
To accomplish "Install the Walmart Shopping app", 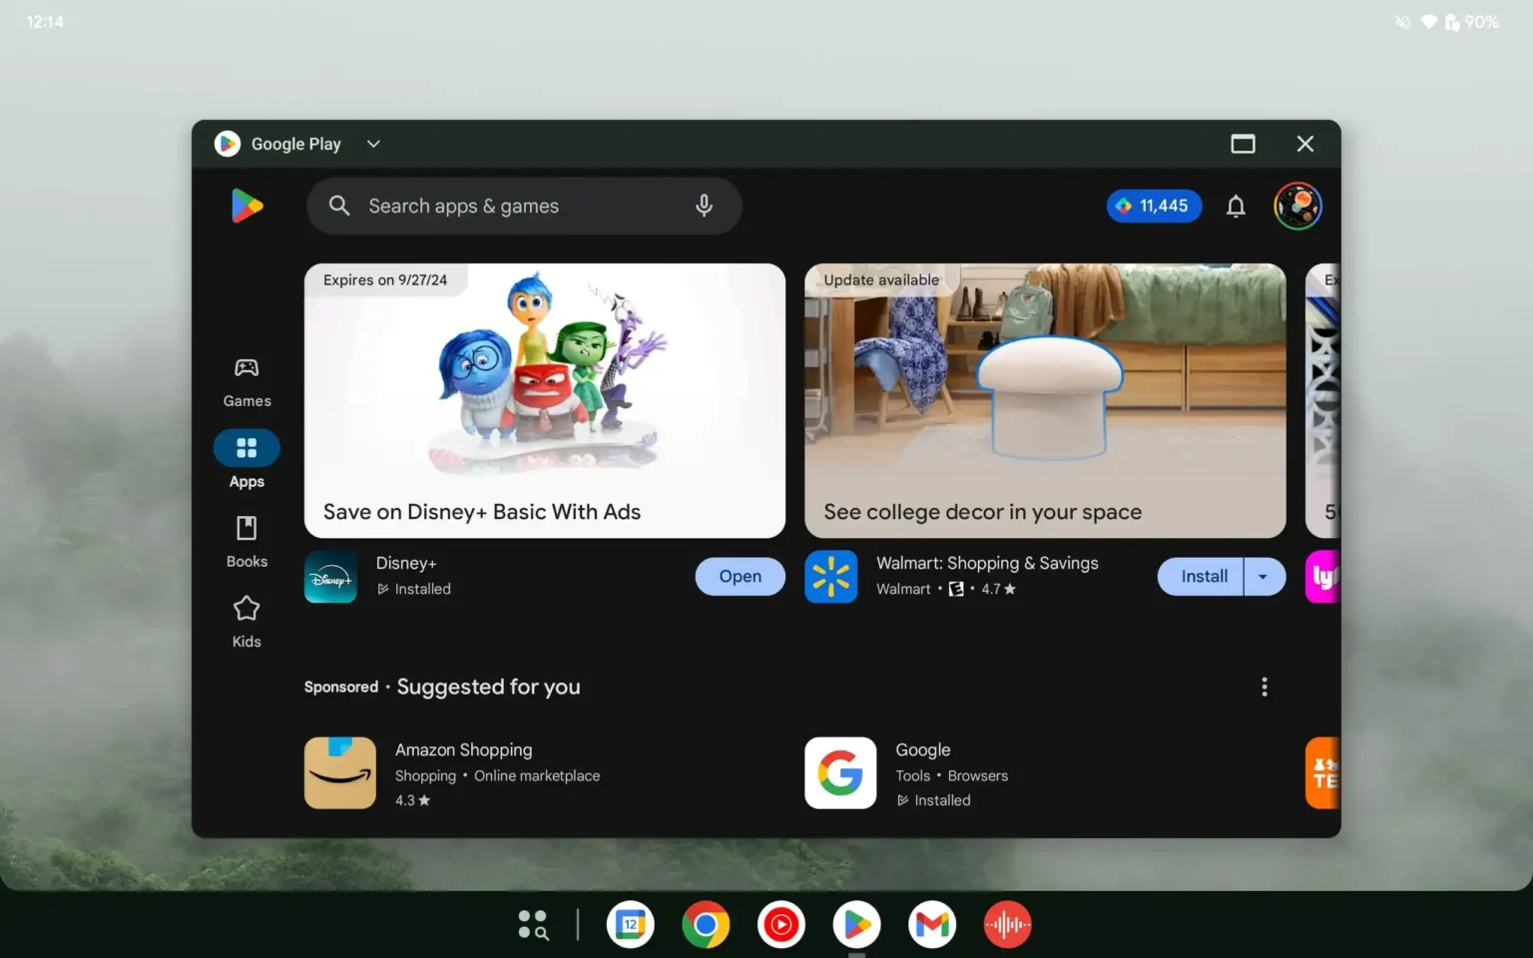I will tap(1202, 576).
